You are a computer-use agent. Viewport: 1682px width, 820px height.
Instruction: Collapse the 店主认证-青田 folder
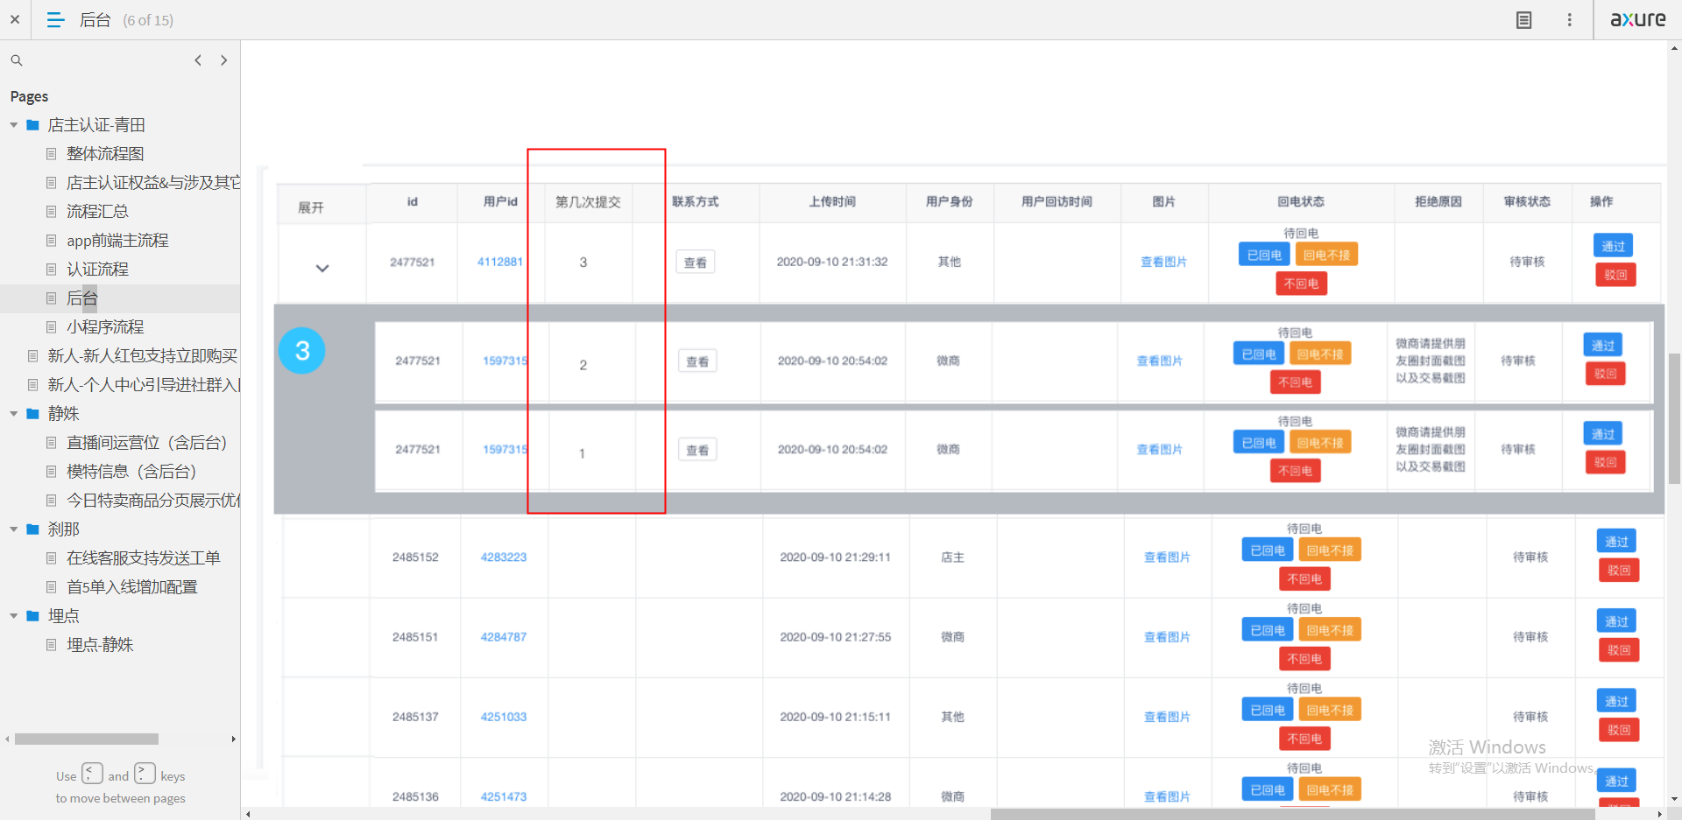click(x=14, y=125)
